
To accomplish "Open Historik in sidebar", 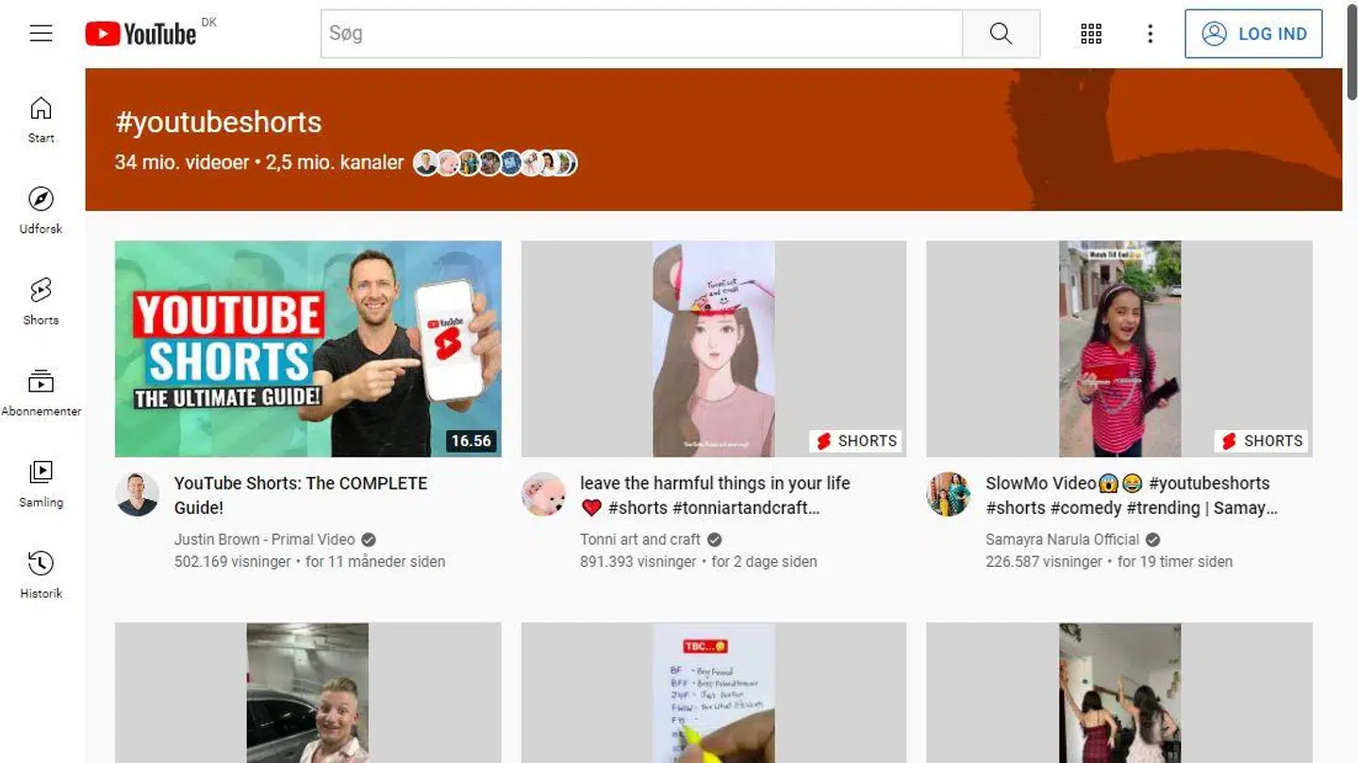I will (x=41, y=574).
